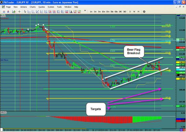Select the daily 'D' timeframe

point(130,11)
